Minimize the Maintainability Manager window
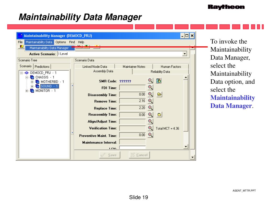The image size is (268, 201). [182, 36]
